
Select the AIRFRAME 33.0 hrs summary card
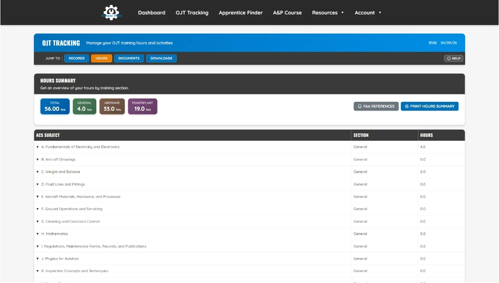tap(112, 106)
